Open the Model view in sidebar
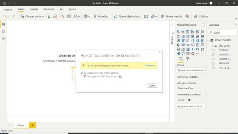This screenshot has height=134, width=238. 4,39
